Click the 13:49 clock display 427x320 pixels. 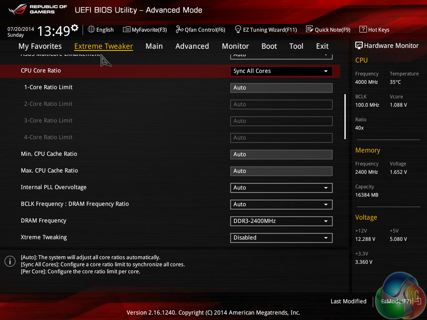pos(54,31)
